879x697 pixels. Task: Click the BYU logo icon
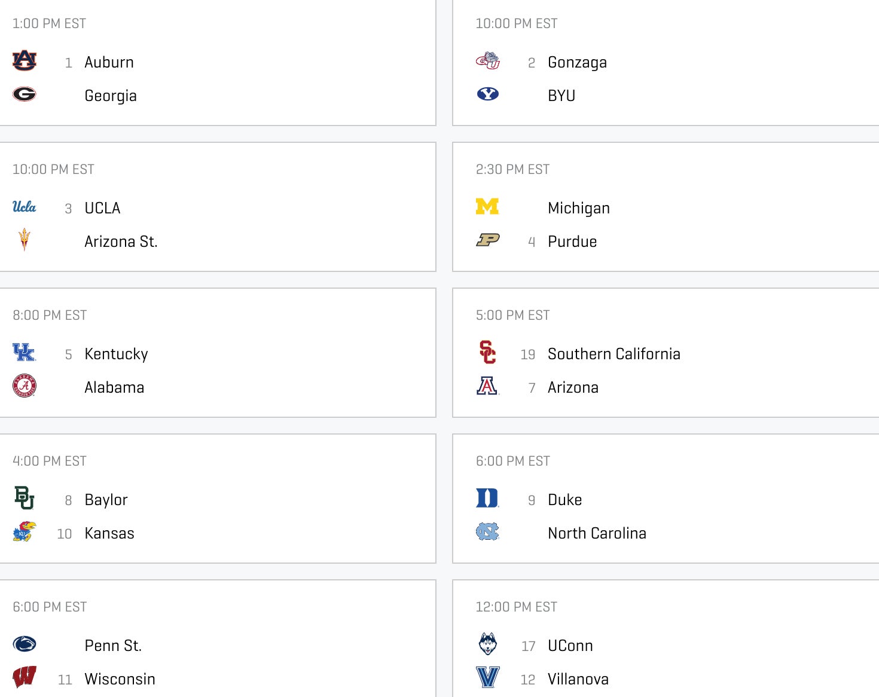pyautogui.click(x=488, y=94)
